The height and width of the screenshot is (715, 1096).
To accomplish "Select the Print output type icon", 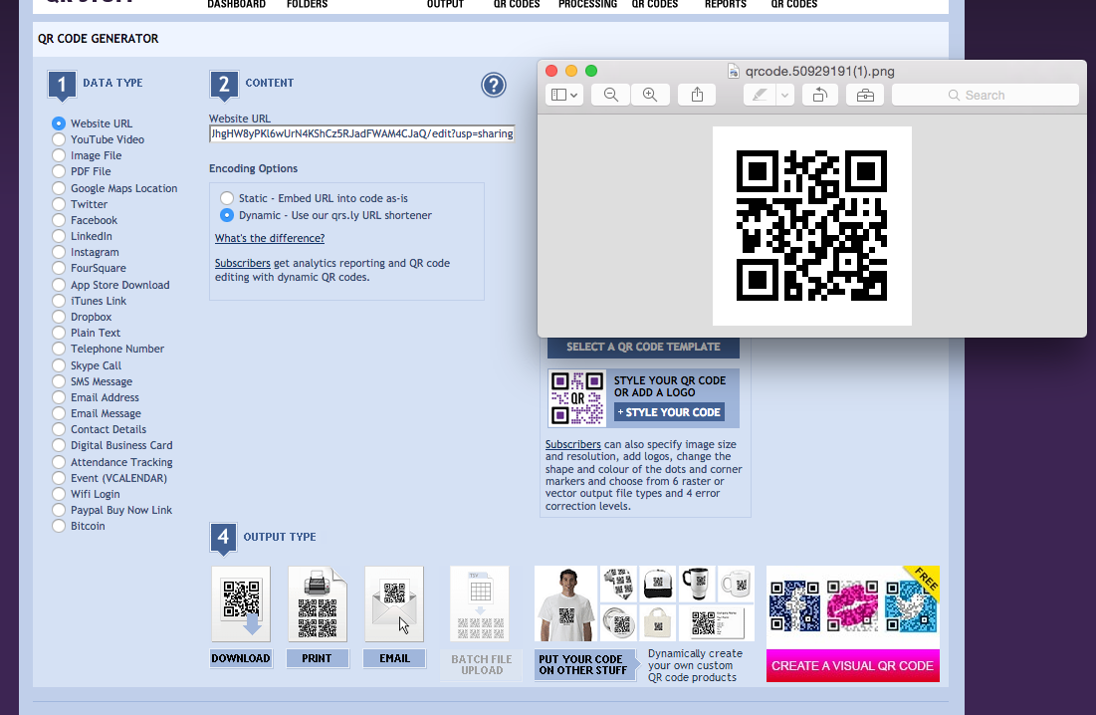I will coord(318,602).
